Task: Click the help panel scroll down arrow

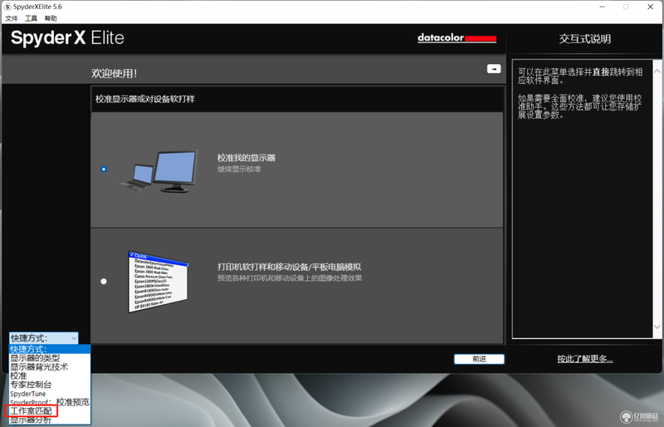Action: pyautogui.click(x=657, y=327)
